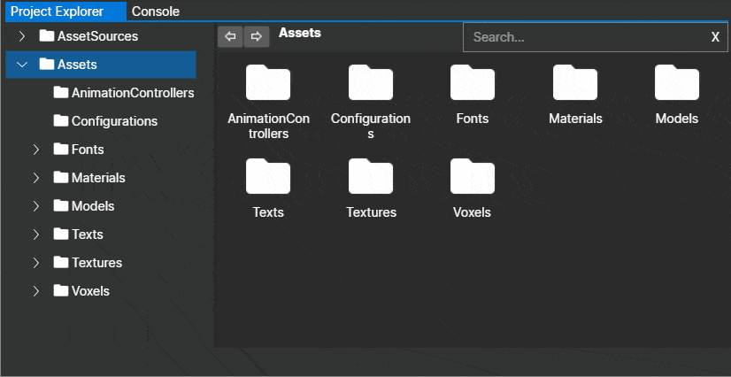Click the back navigation arrow button
731x377 pixels.
230,37
